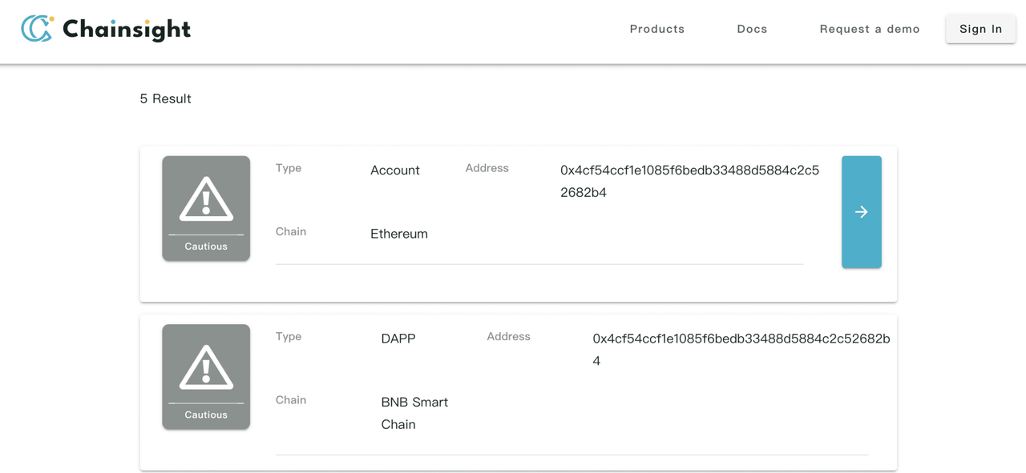The width and height of the screenshot is (1026, 473).
Task: Click the DAPP type value
Action: click(398, 339)
